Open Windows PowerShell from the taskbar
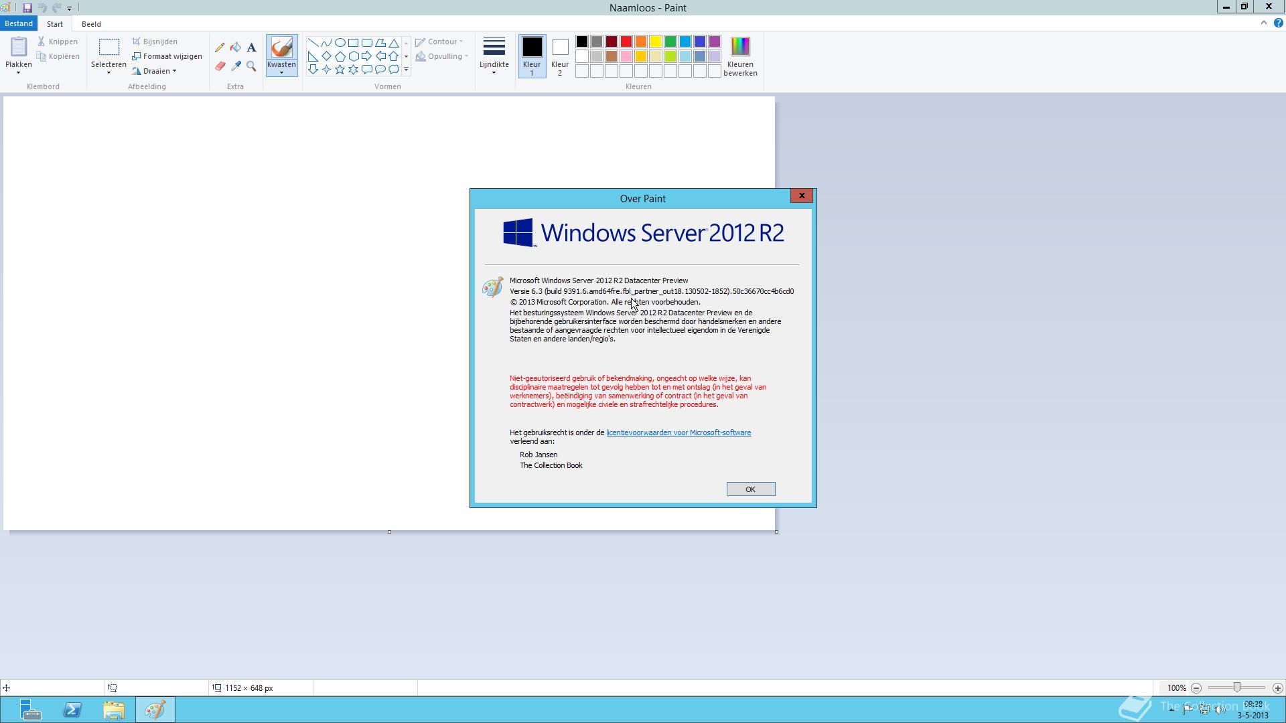This screenshot has height=723, width=1286. [72, 710]
